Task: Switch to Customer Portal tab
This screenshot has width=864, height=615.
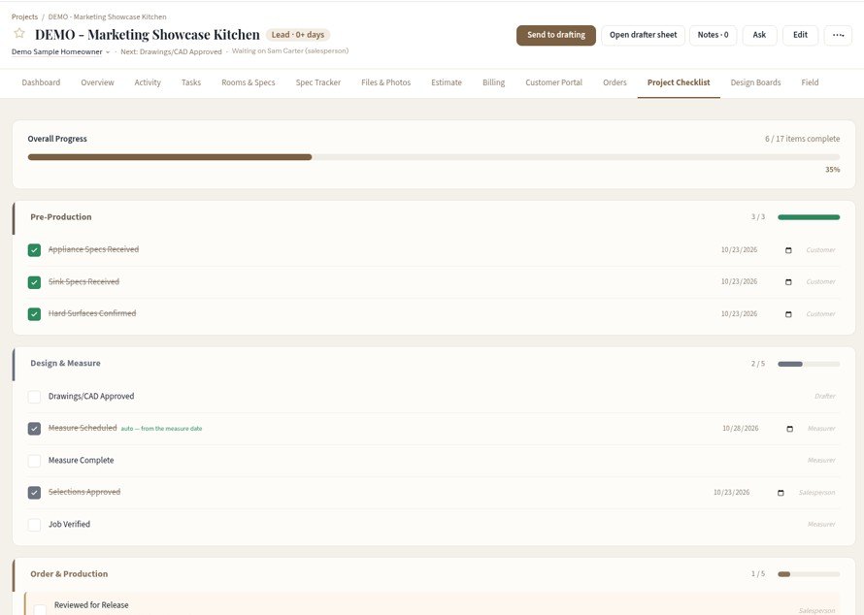Action: point(553,82)
